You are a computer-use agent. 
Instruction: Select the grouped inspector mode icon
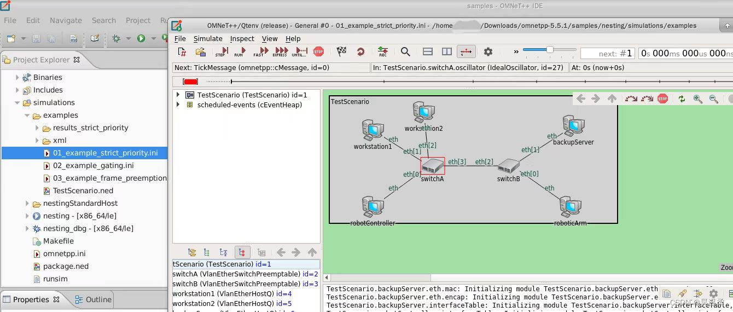[x=192, y=252]
